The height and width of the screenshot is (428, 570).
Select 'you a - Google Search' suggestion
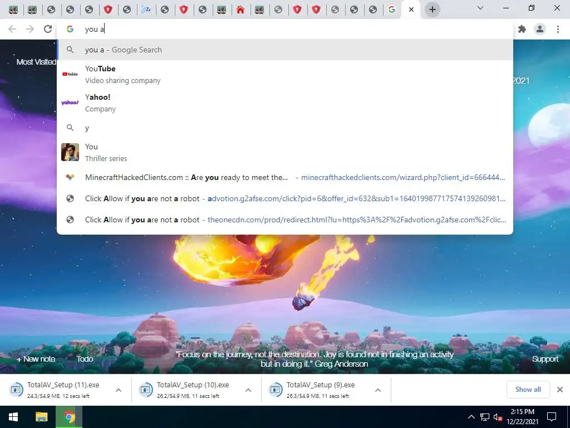coord(285,50)
